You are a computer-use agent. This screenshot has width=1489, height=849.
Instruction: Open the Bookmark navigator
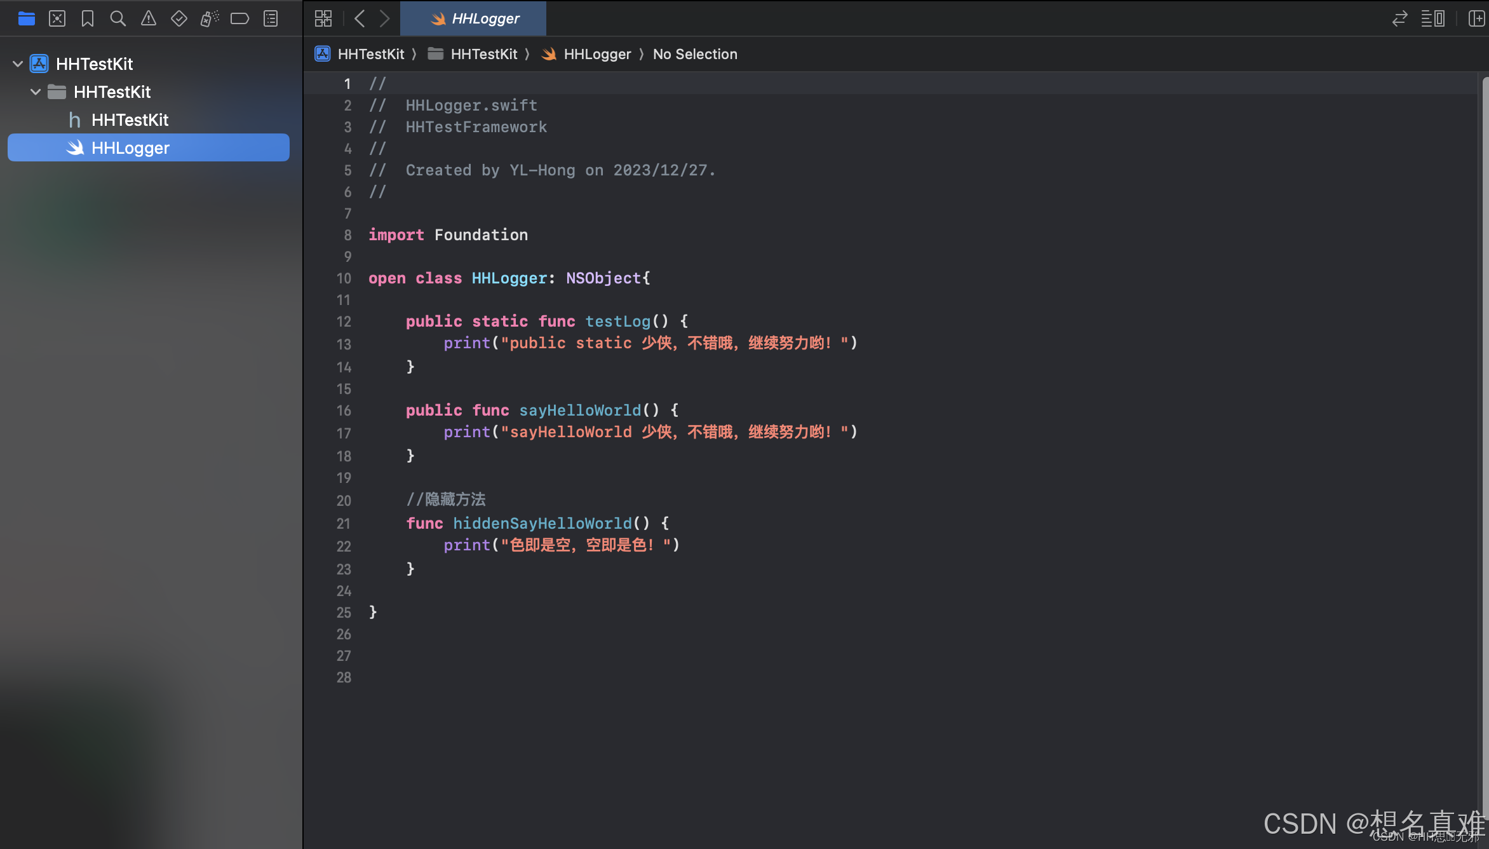coord(87,18)
